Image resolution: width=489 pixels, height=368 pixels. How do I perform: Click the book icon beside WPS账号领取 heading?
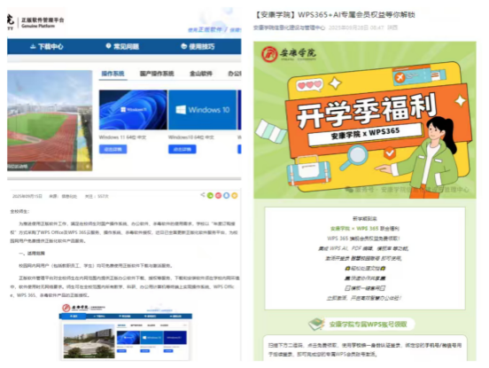click(x=316, y=325)
